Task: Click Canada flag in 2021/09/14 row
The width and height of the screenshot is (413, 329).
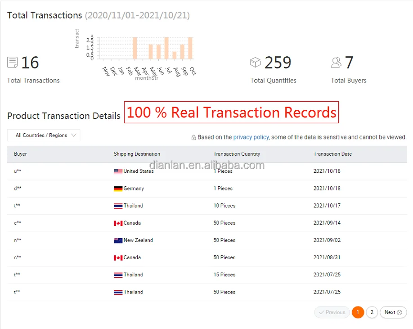Action: click(118, 223)
